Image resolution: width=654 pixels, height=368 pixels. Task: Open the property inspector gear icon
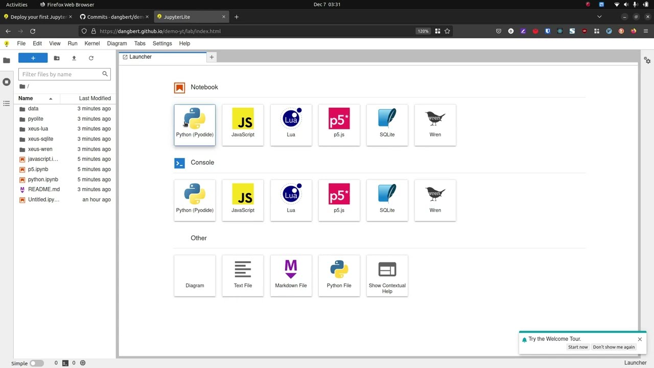[647, 60]
